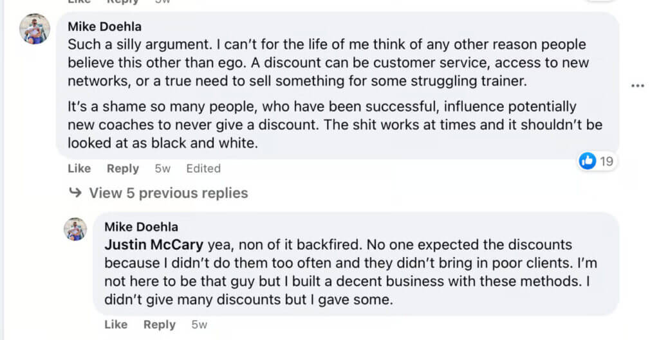The height and width of the screenshot is (340, 659).
Task: Click the blue thumbs-up reaction icon
Action: [x=587, y=161]
